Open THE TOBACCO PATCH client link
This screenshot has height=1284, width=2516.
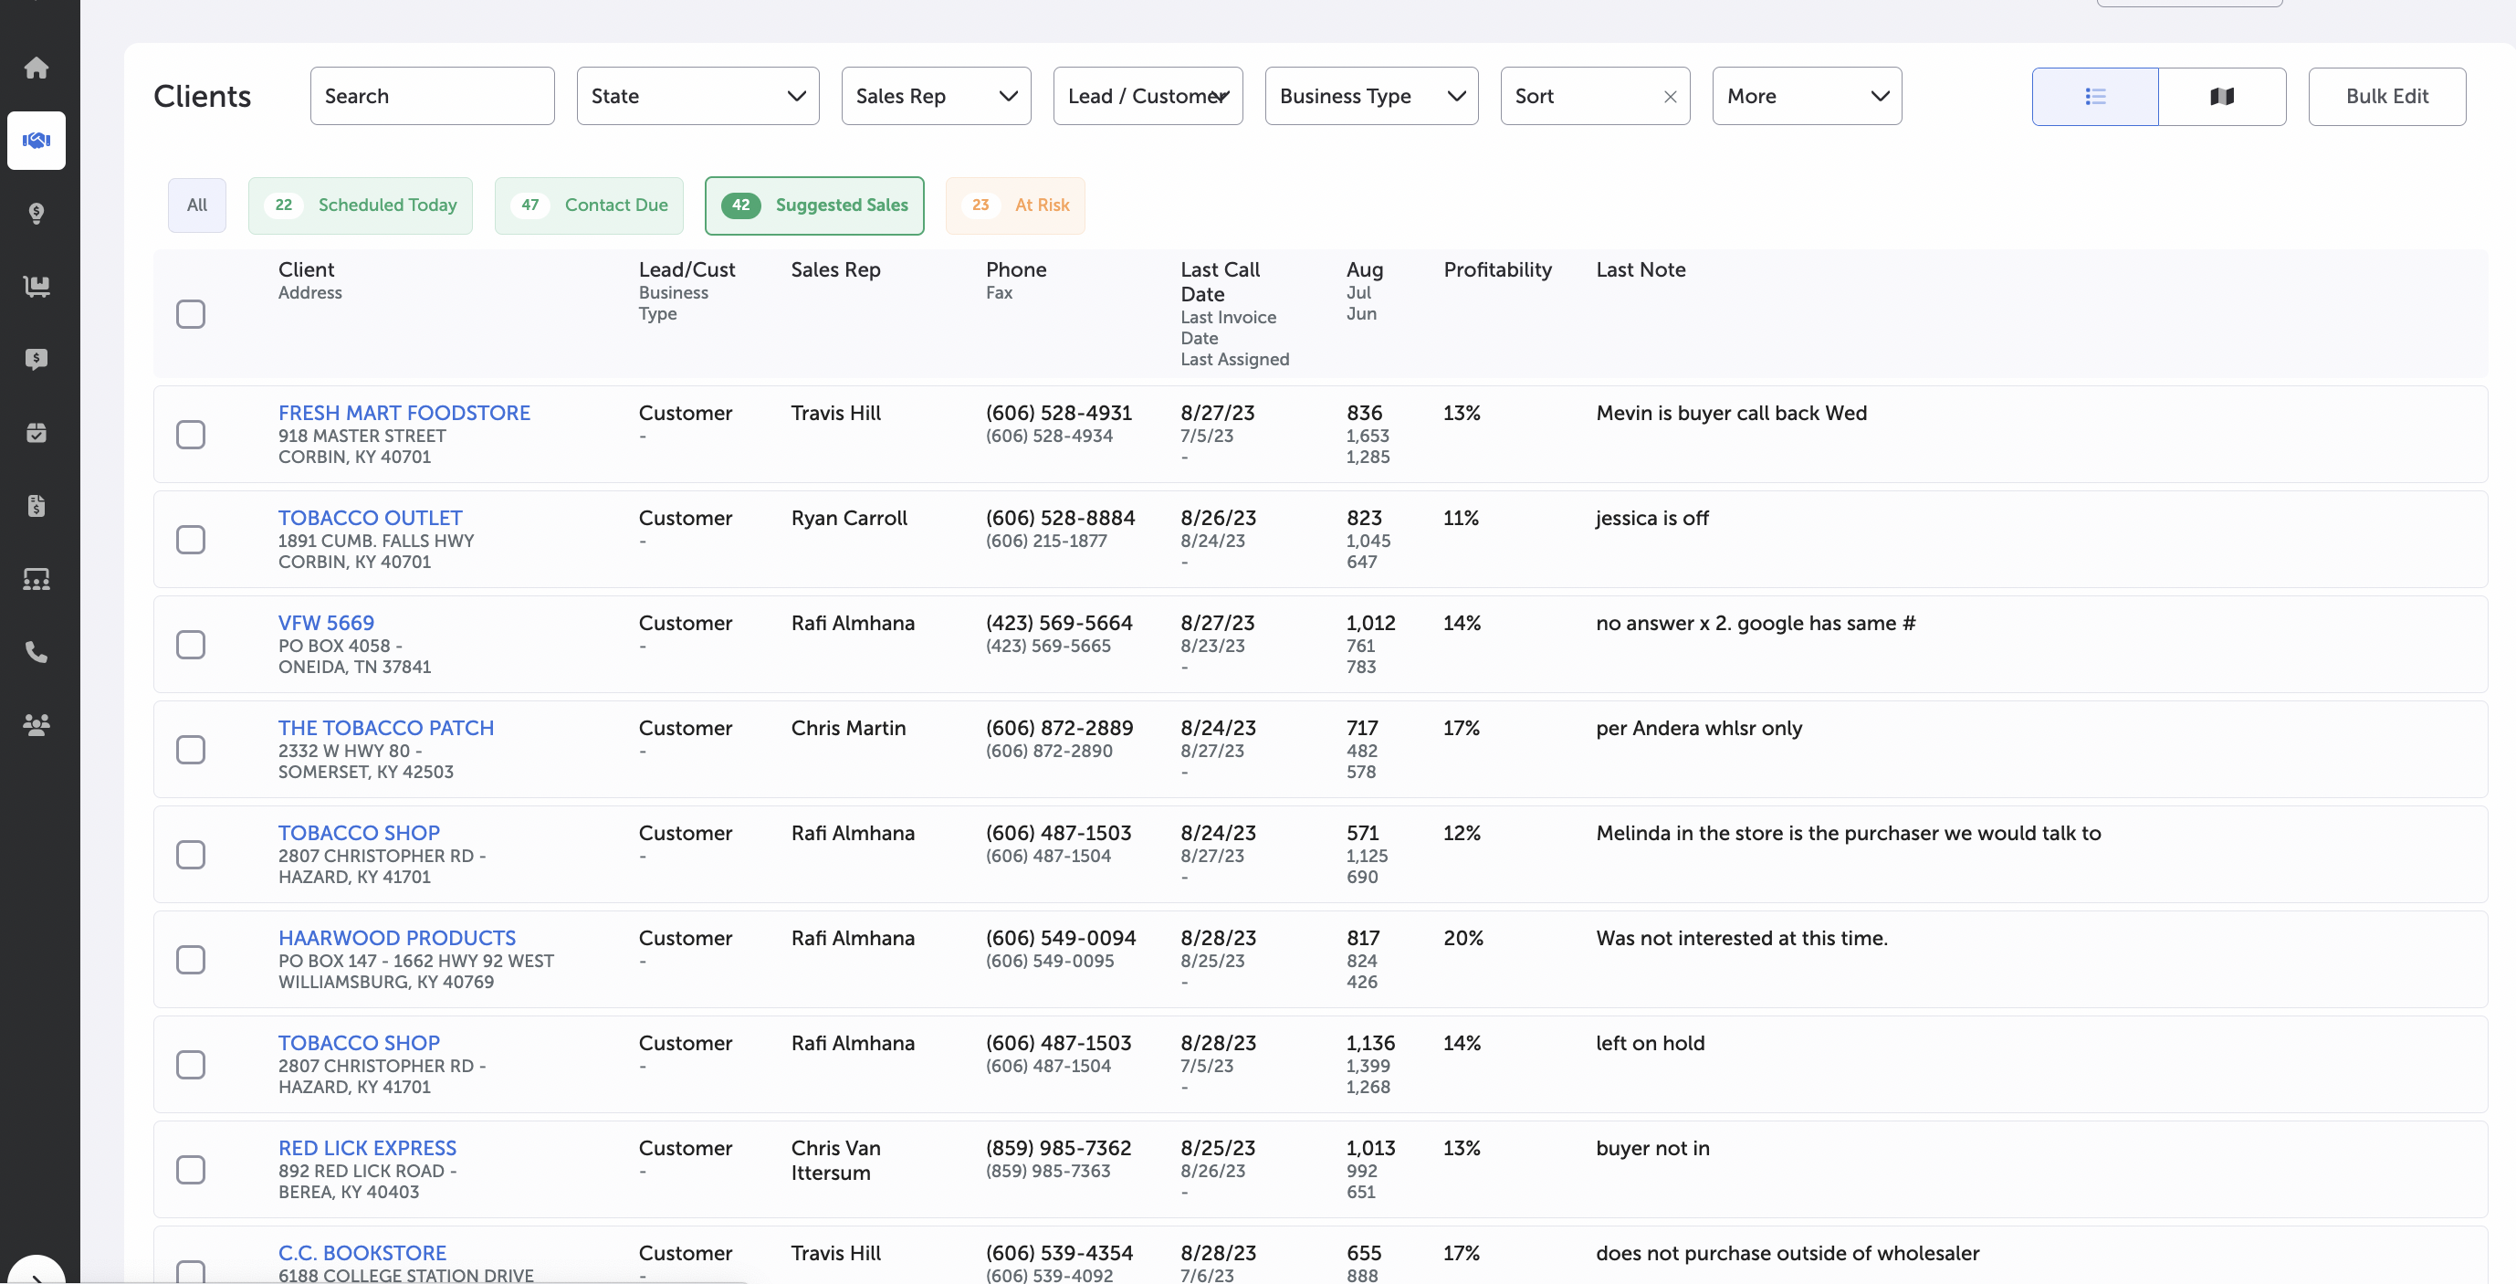click(x=385, y=727)
